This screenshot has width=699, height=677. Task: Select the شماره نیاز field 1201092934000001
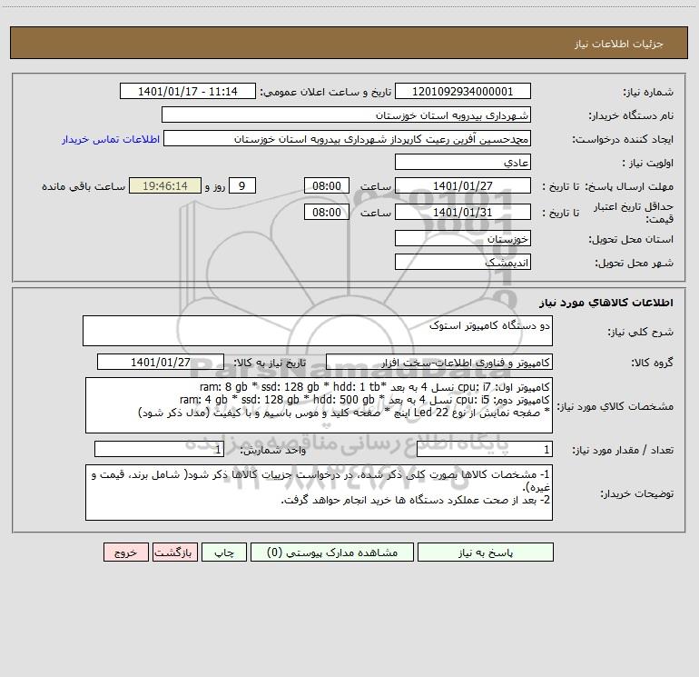point(463,92)
